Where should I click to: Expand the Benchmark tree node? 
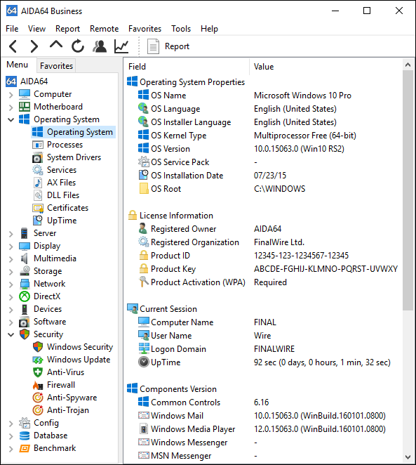[x=11, y=448]
